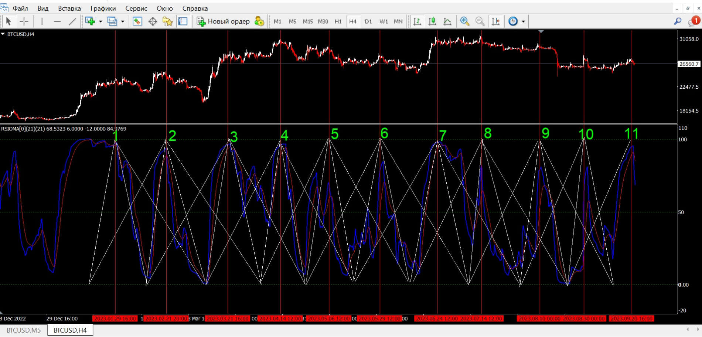Open the Справка menu
Screen dimensions: 702x337
point(195,8)
